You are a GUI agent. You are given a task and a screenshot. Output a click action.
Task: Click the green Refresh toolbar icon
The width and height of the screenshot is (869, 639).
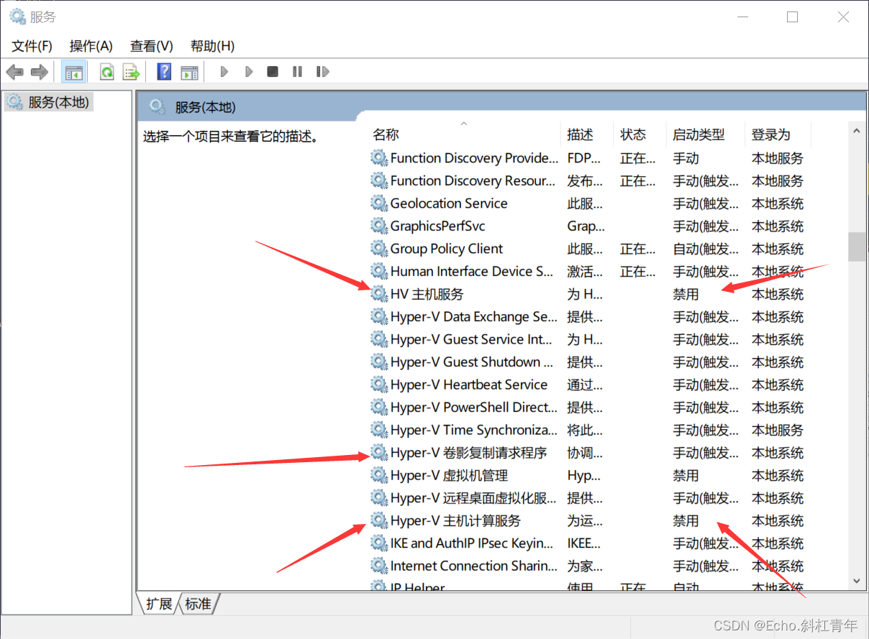click(x=107, y=72)
